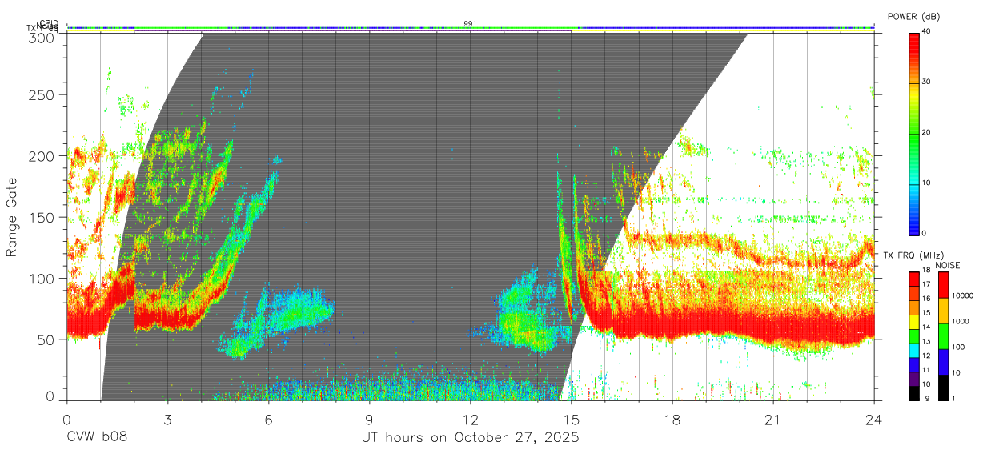Click the '10000' value on the noise scale

pos(964,295)
